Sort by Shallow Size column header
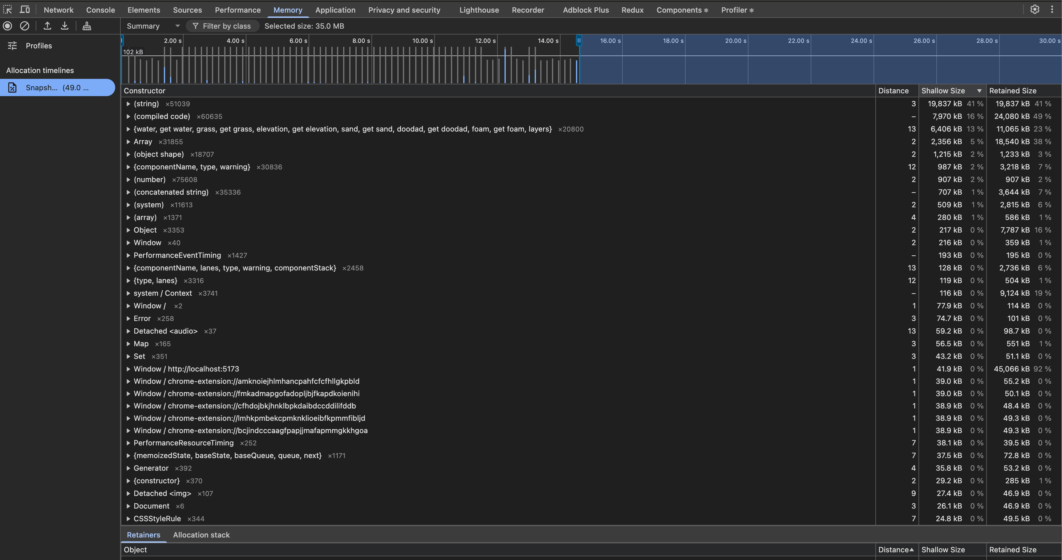 pos(943,91)
